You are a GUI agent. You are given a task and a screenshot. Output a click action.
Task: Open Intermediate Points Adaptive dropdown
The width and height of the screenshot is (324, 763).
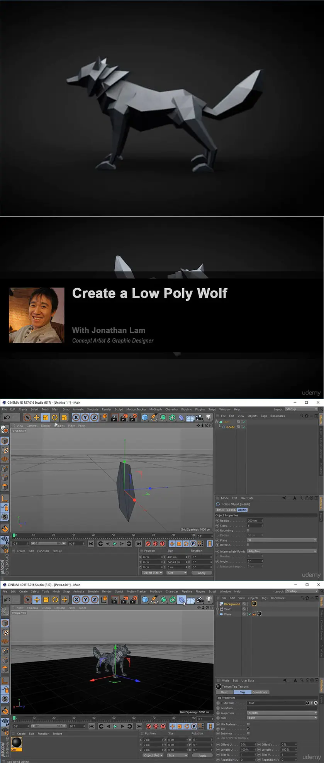click(x=282, y=551)
